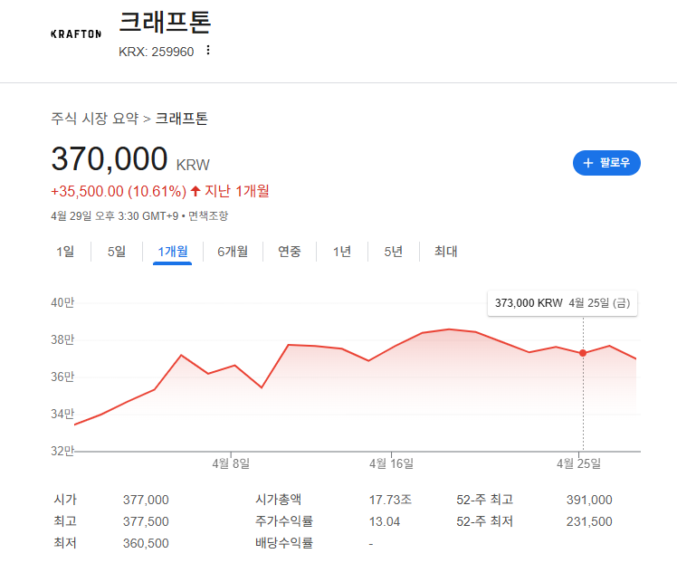The height and width of the screenshot is (563, 677).
Task: Click the +35,500.00 (10.61%) change text
Action: click(x=119, y=191)
